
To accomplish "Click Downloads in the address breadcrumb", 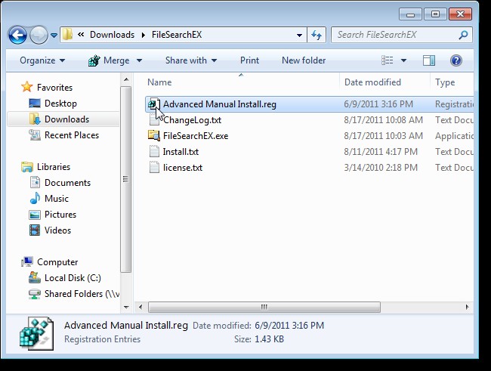I will point(112,35).
